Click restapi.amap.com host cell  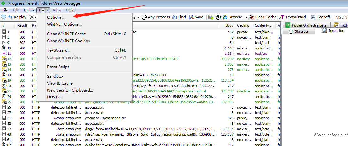(67, 145)
